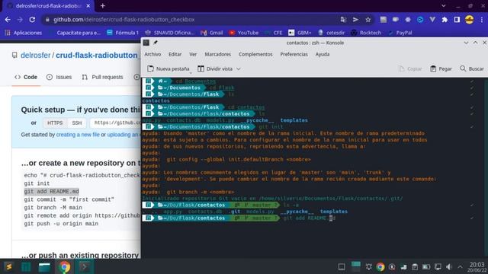Open the file manager taskbar icon
The image size is (488, 274).
point(44,267)
